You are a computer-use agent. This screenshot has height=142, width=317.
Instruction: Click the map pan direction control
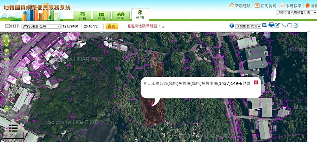point(6,41)
